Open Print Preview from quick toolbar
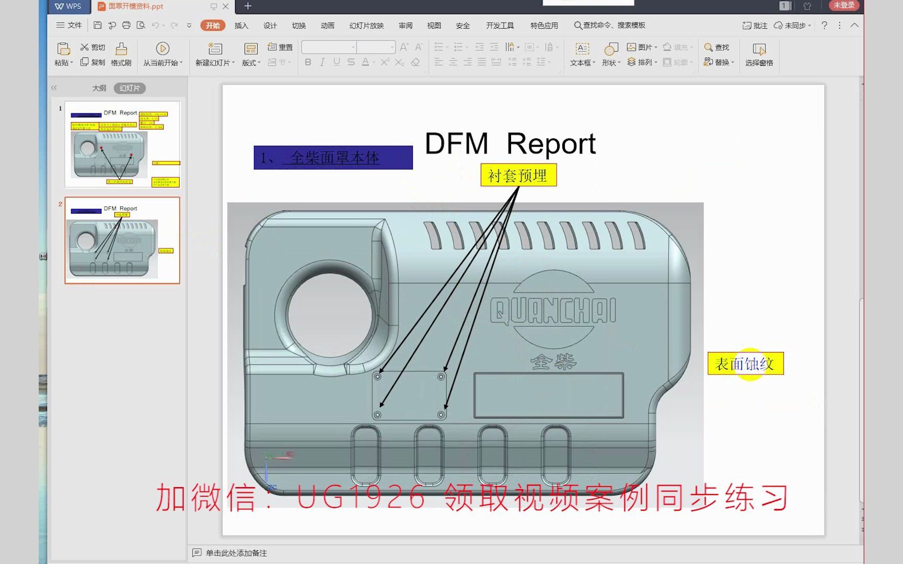The image size is (903, 564). coord(141,25)
